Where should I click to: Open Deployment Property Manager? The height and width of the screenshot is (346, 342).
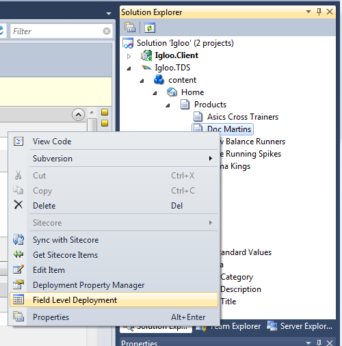coord(114,285)
